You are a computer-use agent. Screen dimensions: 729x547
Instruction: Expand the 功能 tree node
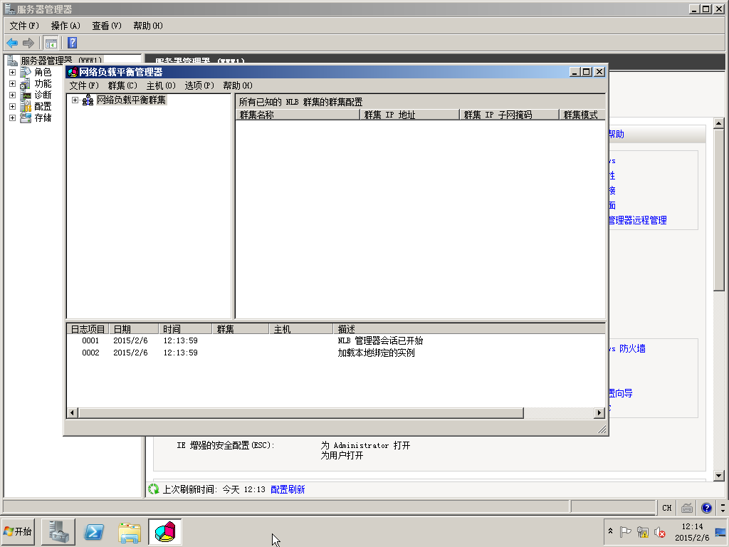pos(13,84)
